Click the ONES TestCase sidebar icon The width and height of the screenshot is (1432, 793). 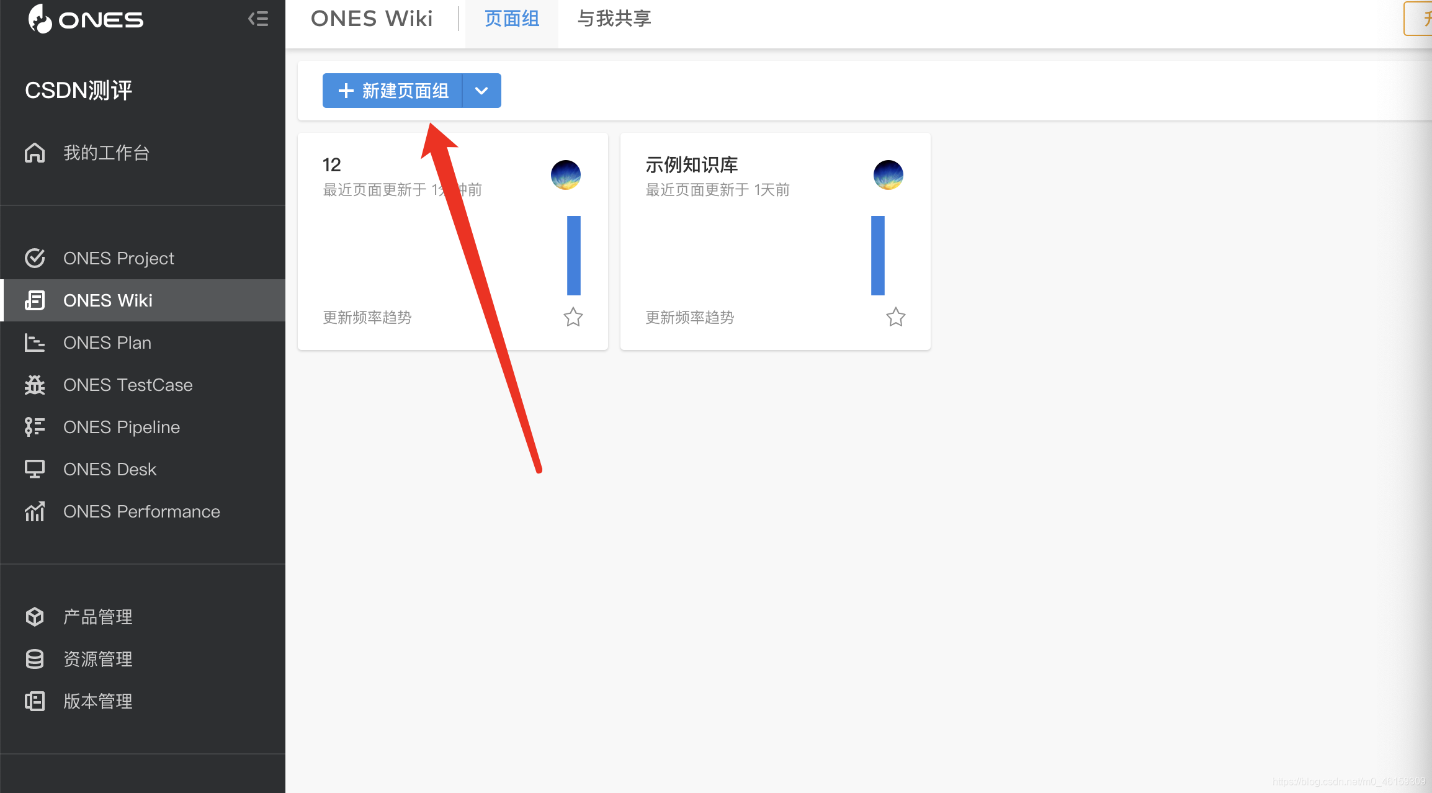coord(35,384)
